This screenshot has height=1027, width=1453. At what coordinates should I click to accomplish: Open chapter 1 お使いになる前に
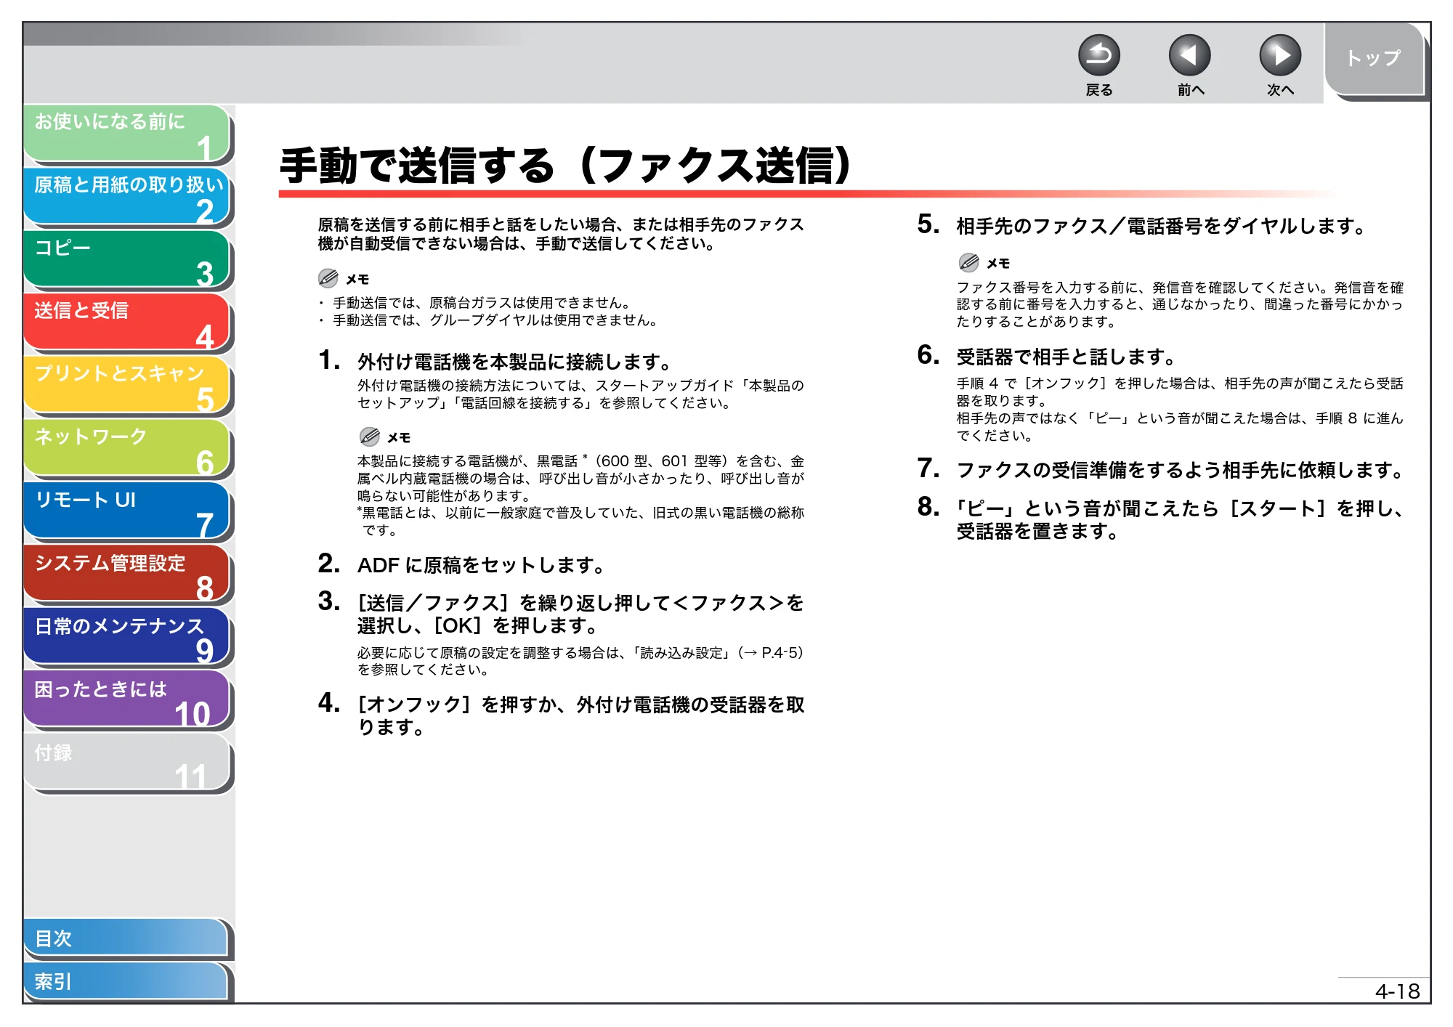(127, 133)
